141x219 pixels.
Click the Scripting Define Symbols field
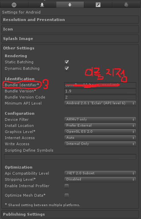click(70, 157)
